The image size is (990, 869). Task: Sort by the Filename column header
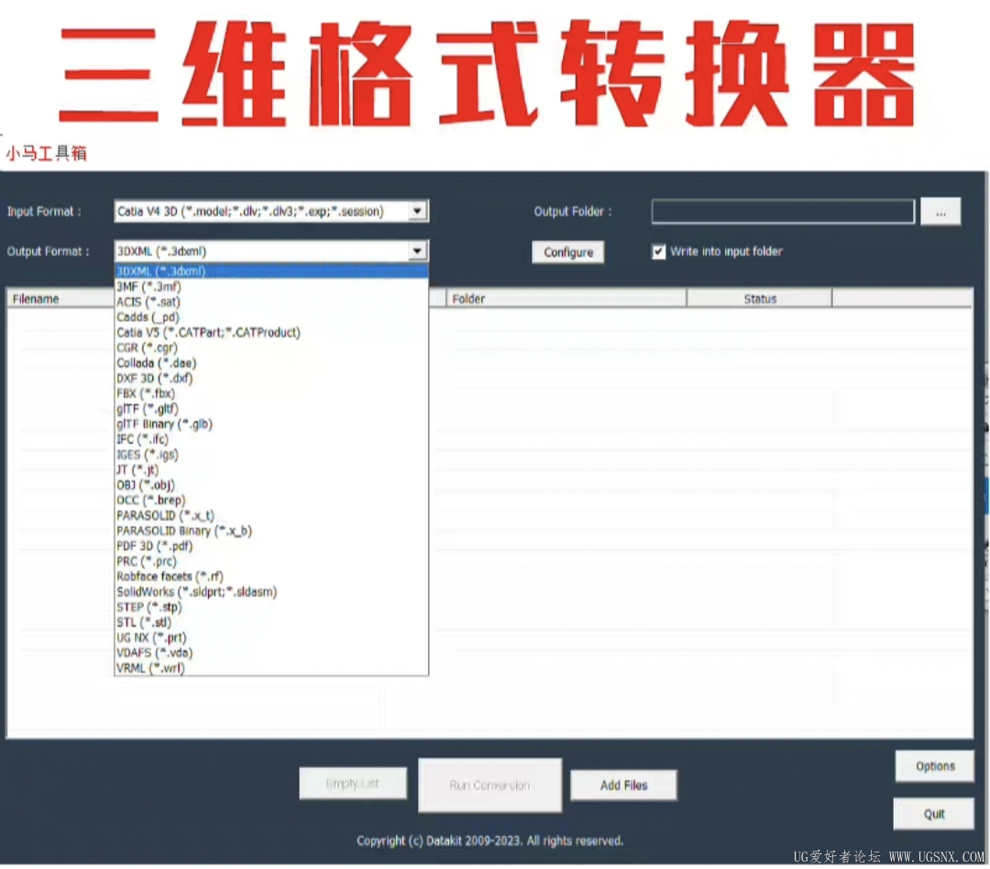point(60,299)
